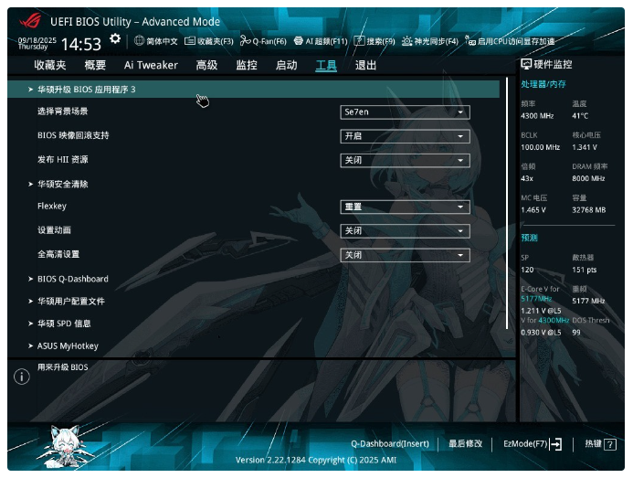This screenshot has height=478, width=633.
Task: Expand 华硕升级 BIOS 应用程序 3
Action: tap(254, 90)
